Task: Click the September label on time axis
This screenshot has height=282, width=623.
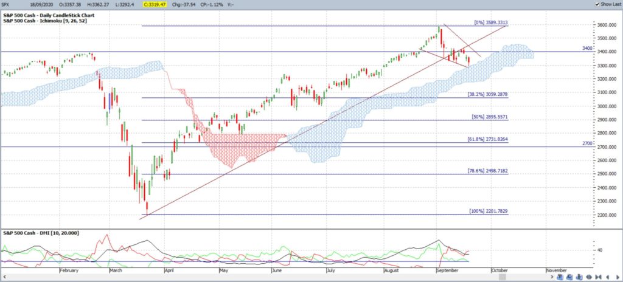Action: [447, 270]
